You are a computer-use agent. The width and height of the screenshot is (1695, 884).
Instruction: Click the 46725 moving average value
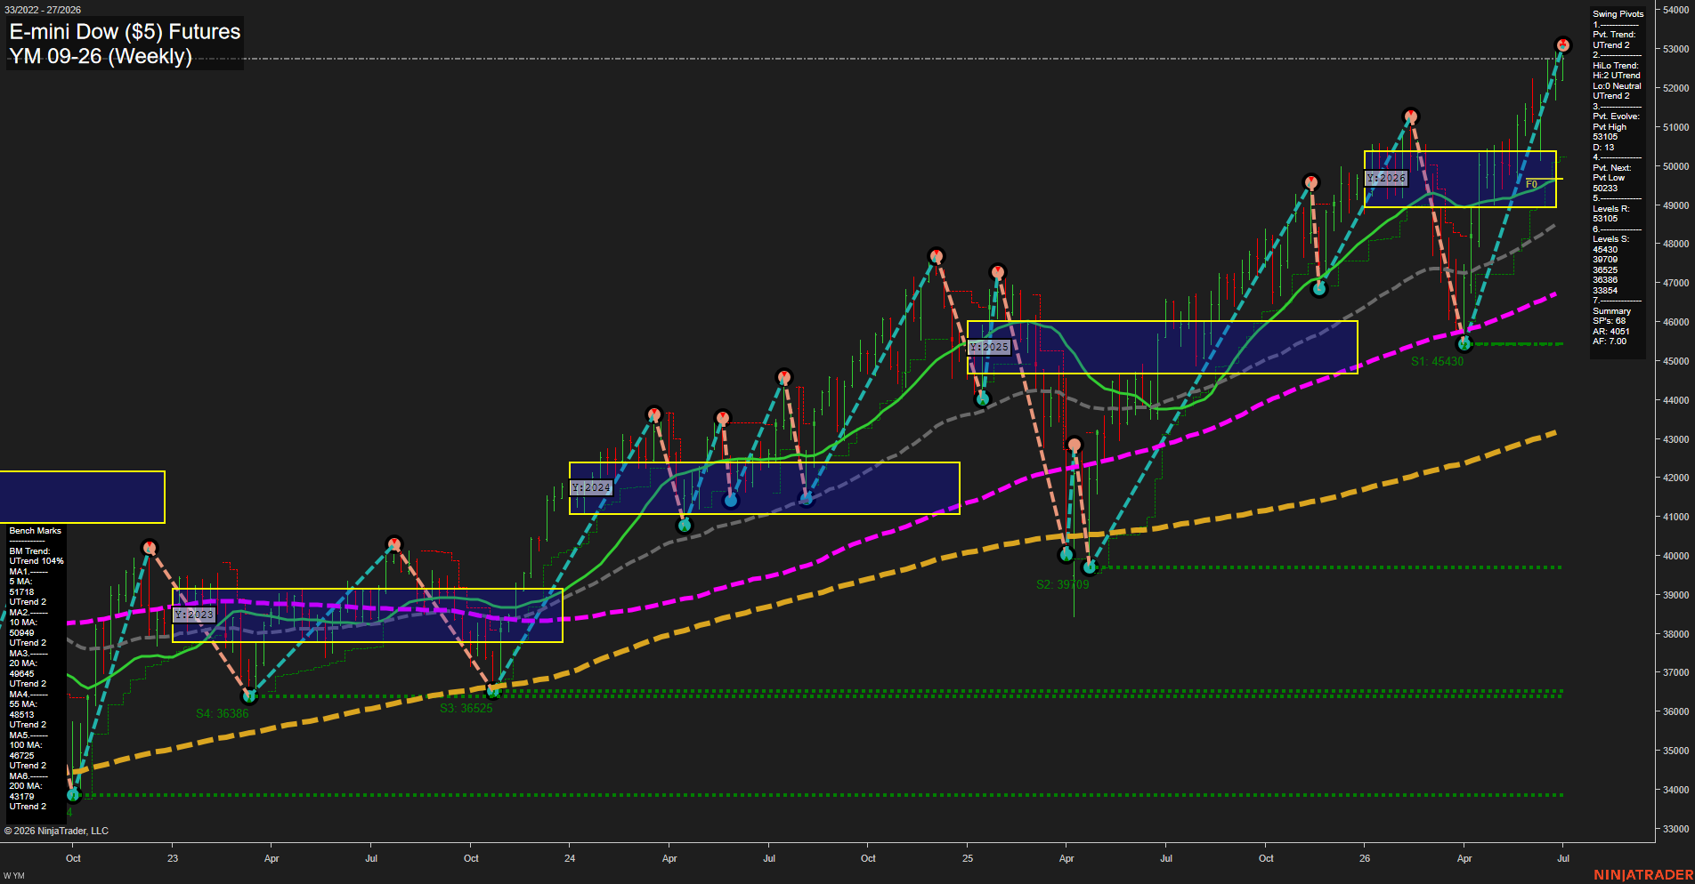tap(21, 756)
